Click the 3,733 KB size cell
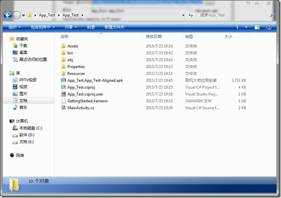Screen dimensions: 281x198 tap(239, 80)
